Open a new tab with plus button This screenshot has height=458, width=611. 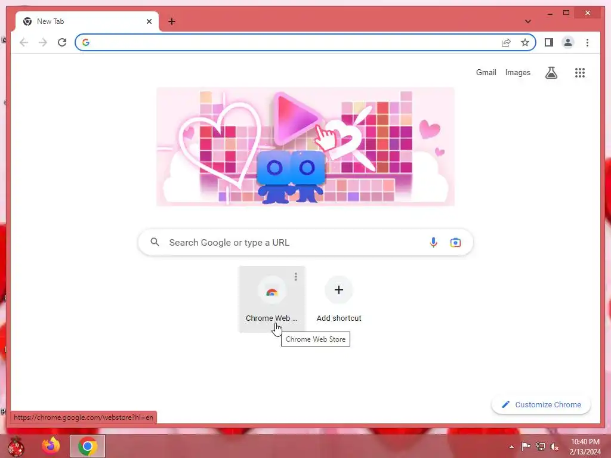(171, 21)
